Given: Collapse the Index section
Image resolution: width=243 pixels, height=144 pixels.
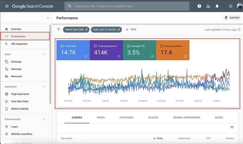Looking at the screenshot, I should pos(44,54).
